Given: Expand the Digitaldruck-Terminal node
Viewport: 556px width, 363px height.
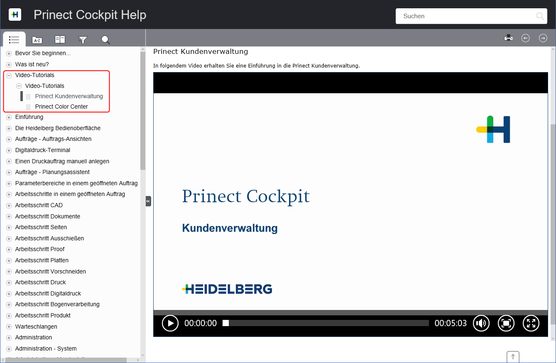Looking at the screenshot, I should point(9,150).
